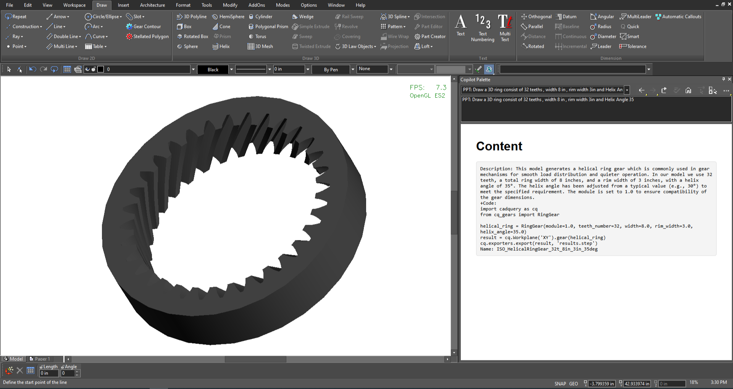Choose the Orthogonal dimension tool

coord(536,16)
